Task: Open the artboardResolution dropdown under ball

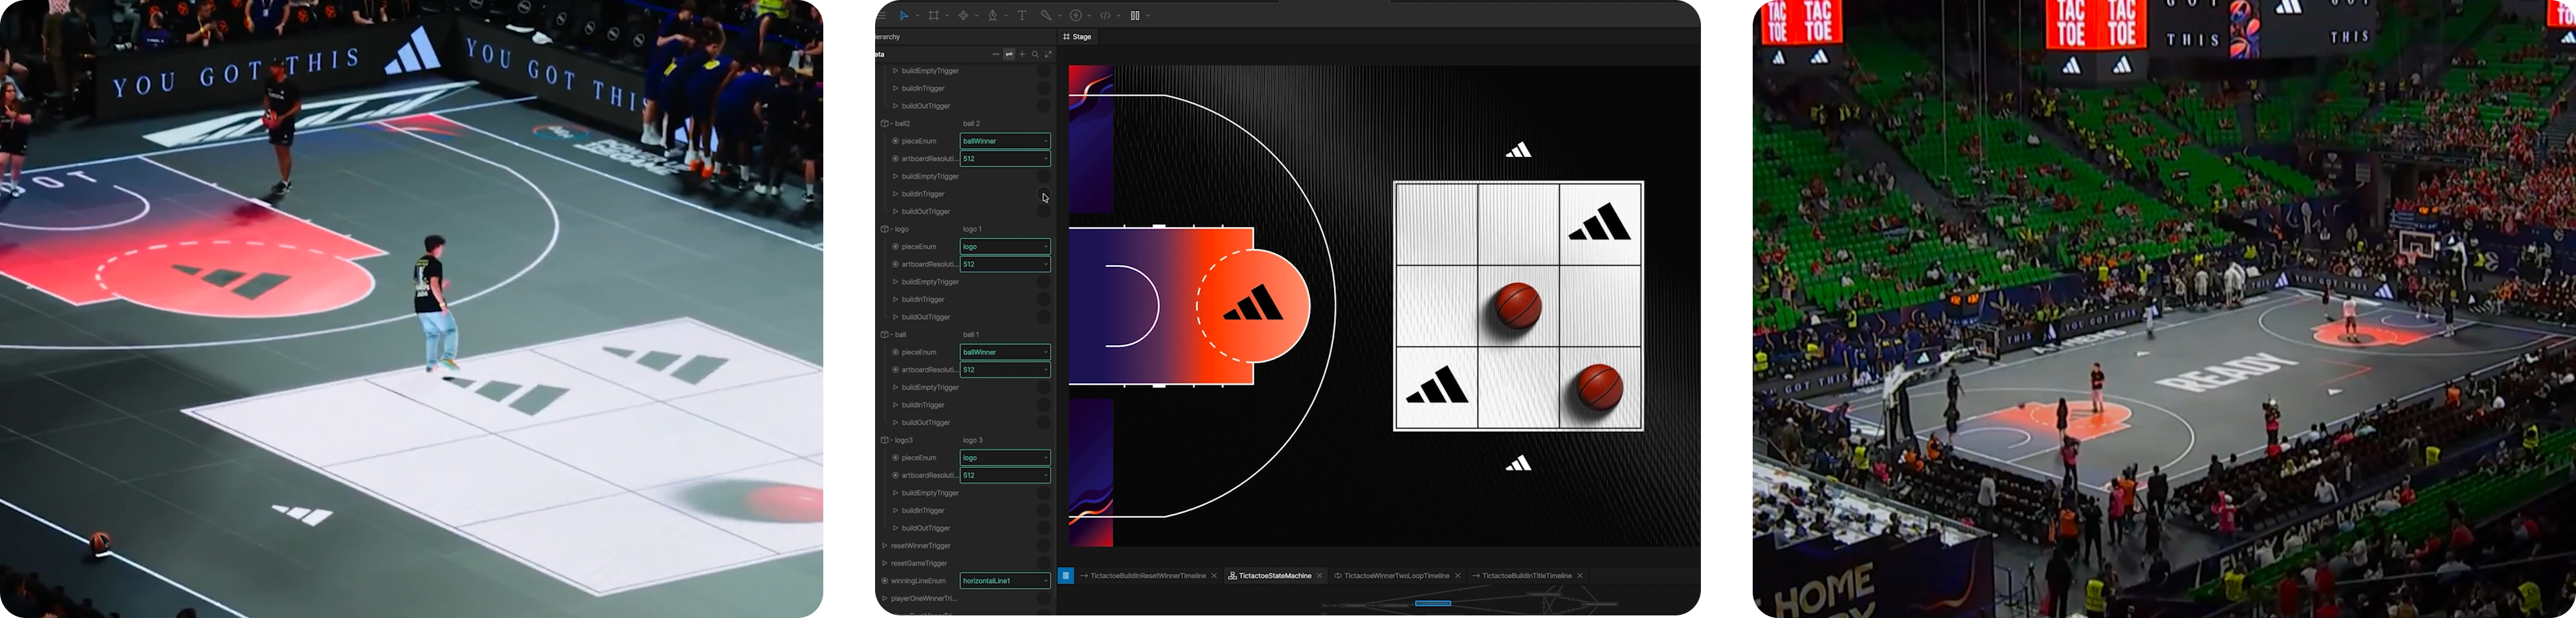Action: point(1005,370)
